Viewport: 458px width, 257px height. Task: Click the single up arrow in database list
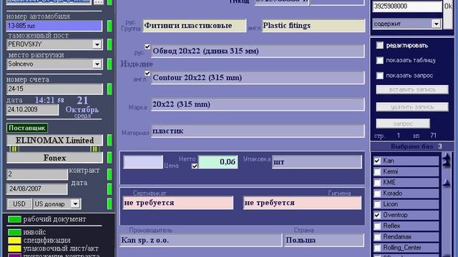tap(447, 183)
